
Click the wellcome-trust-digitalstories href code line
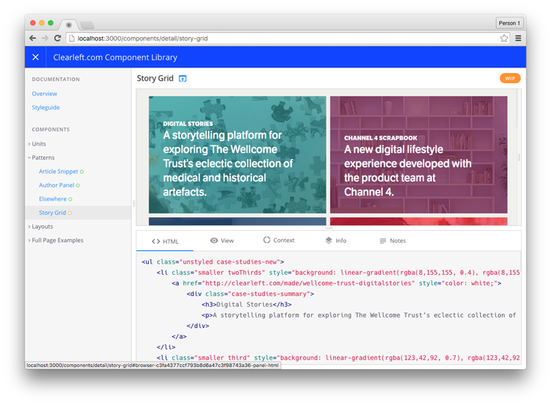tap(336, 283)
